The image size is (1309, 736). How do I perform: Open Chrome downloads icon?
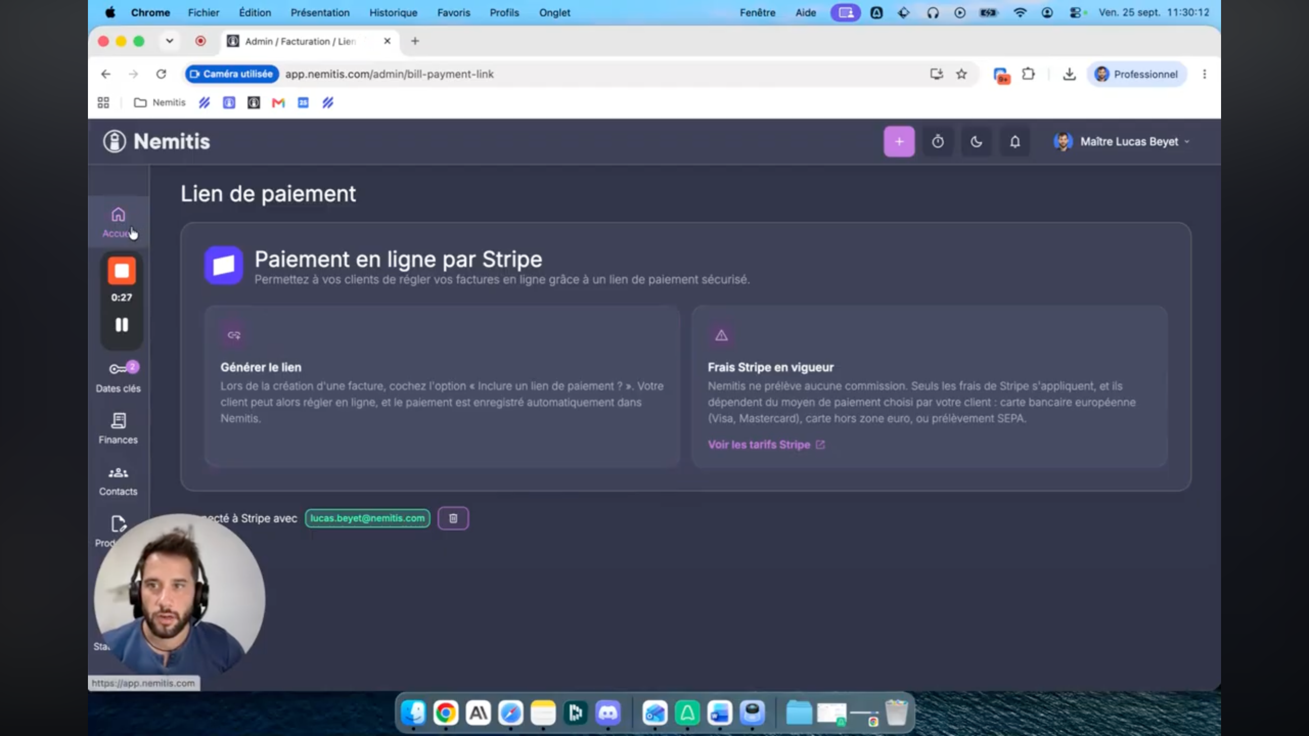coord(1069,74)
